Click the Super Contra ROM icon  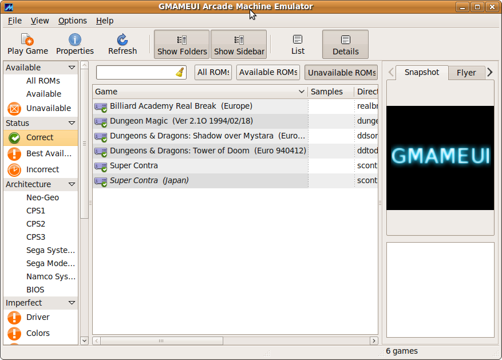pyautogui.click(x=101, y=167)
